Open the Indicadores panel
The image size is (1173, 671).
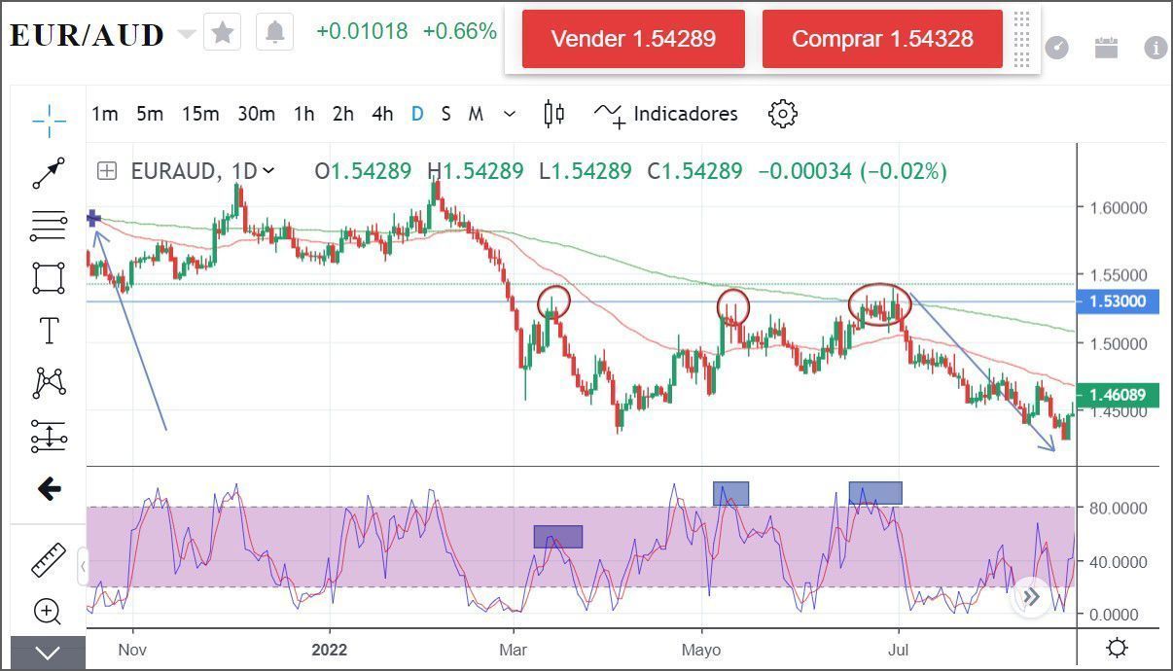pyautogui.click(x=667, y=114)
